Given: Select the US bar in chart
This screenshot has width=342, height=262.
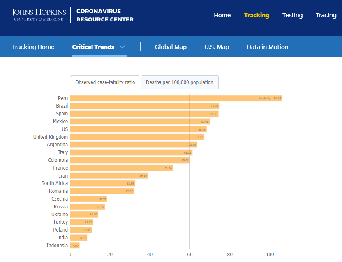Looking at the screenshot, I should tap(138, 129).
